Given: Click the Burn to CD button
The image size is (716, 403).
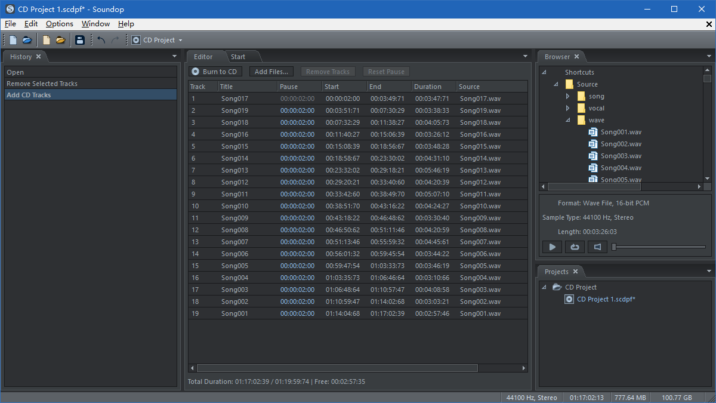Looking at the screenshot, I should click(215, 72).
